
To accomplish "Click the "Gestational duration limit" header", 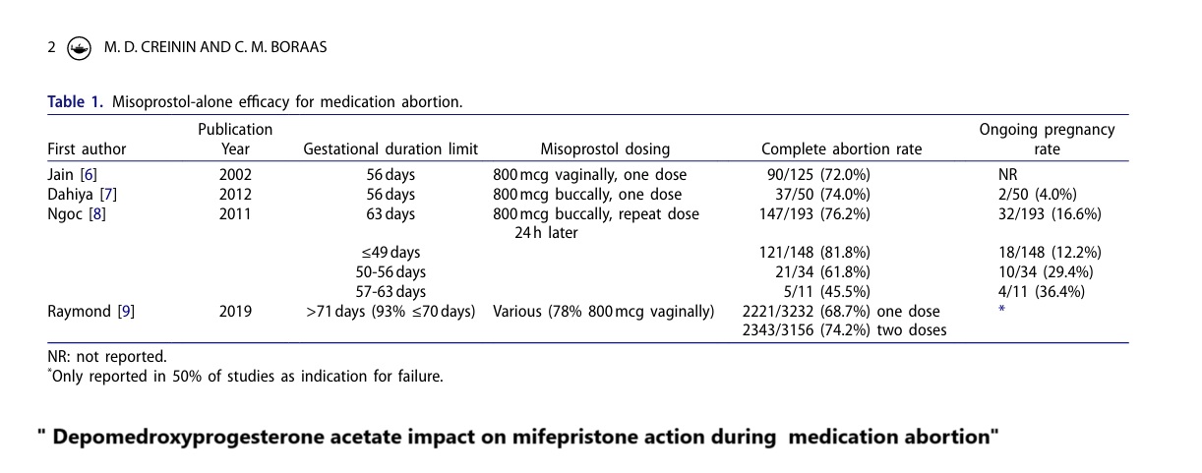I will pos(391,149).
